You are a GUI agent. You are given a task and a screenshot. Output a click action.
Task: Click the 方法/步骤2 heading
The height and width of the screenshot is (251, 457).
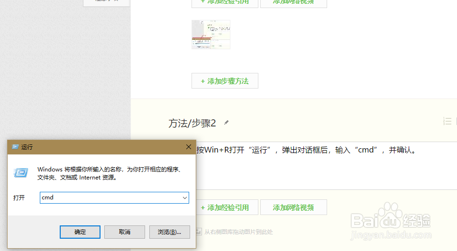pyautogui.click(x=192, y=123)
